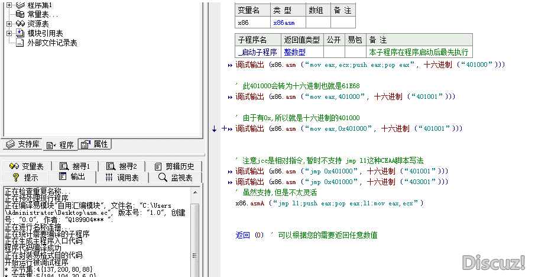Switch to the 属性 tab

coord(94,144)
